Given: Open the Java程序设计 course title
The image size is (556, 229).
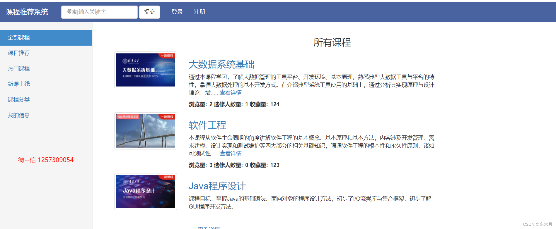Looking at the screenshot, I should click(x=217, y=186).
